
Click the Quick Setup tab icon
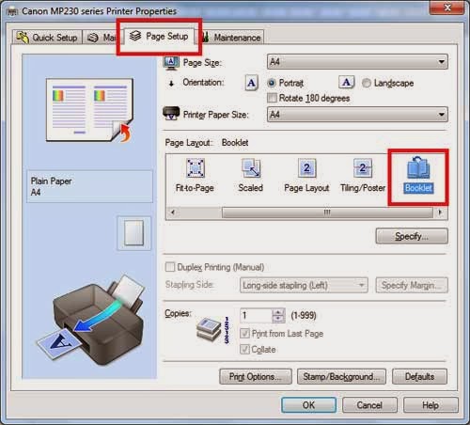(x=23, y=38)
